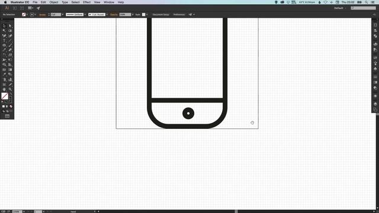Select the Curvature tool
The image size is (379, 213).
coord(10,35)
